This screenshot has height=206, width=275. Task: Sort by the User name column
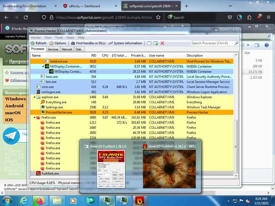point(166,55)
